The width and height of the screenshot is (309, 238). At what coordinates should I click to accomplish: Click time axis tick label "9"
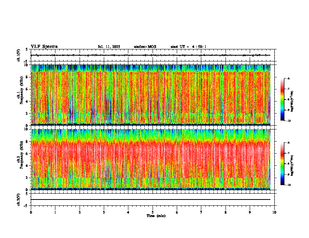tap(250, 212)
